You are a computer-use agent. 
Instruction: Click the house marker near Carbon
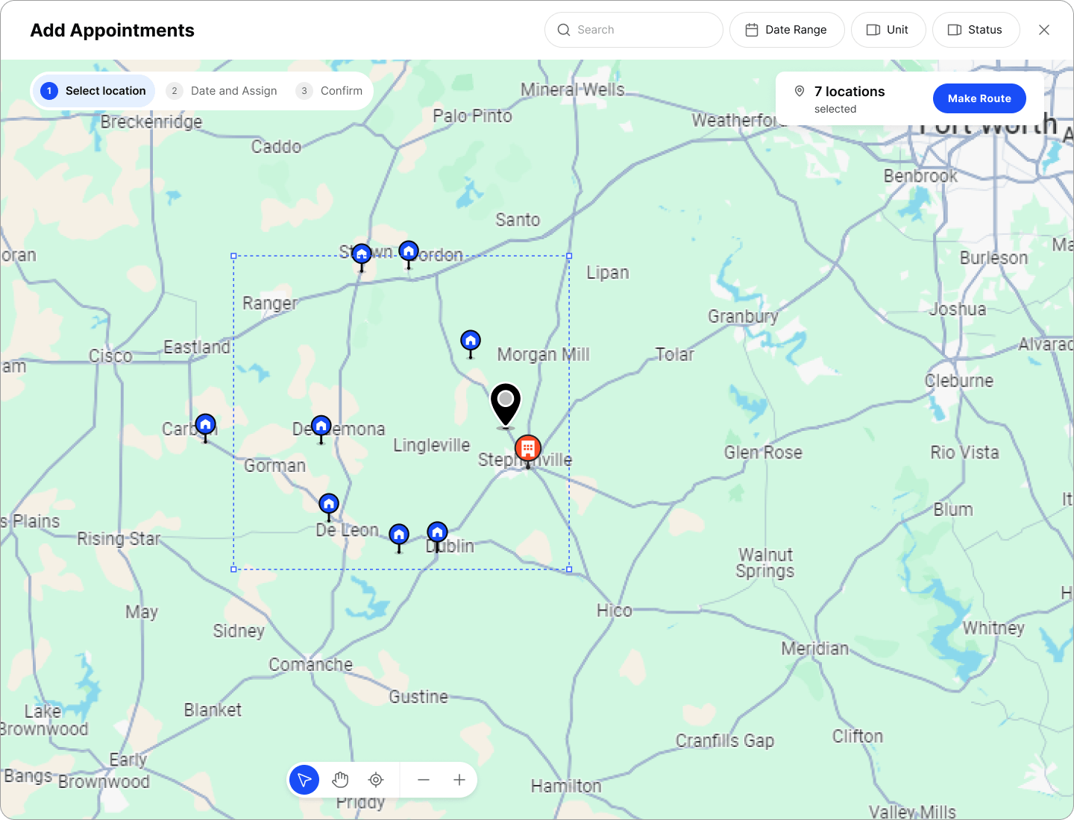[x=206, y=426]
